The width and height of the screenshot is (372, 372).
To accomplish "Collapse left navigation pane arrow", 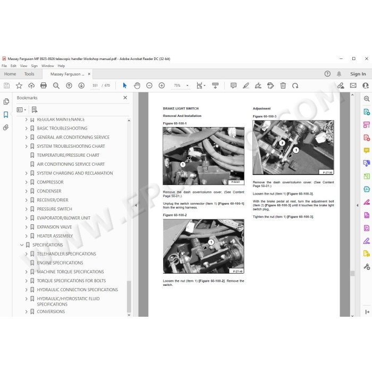I will pos(136,206).
